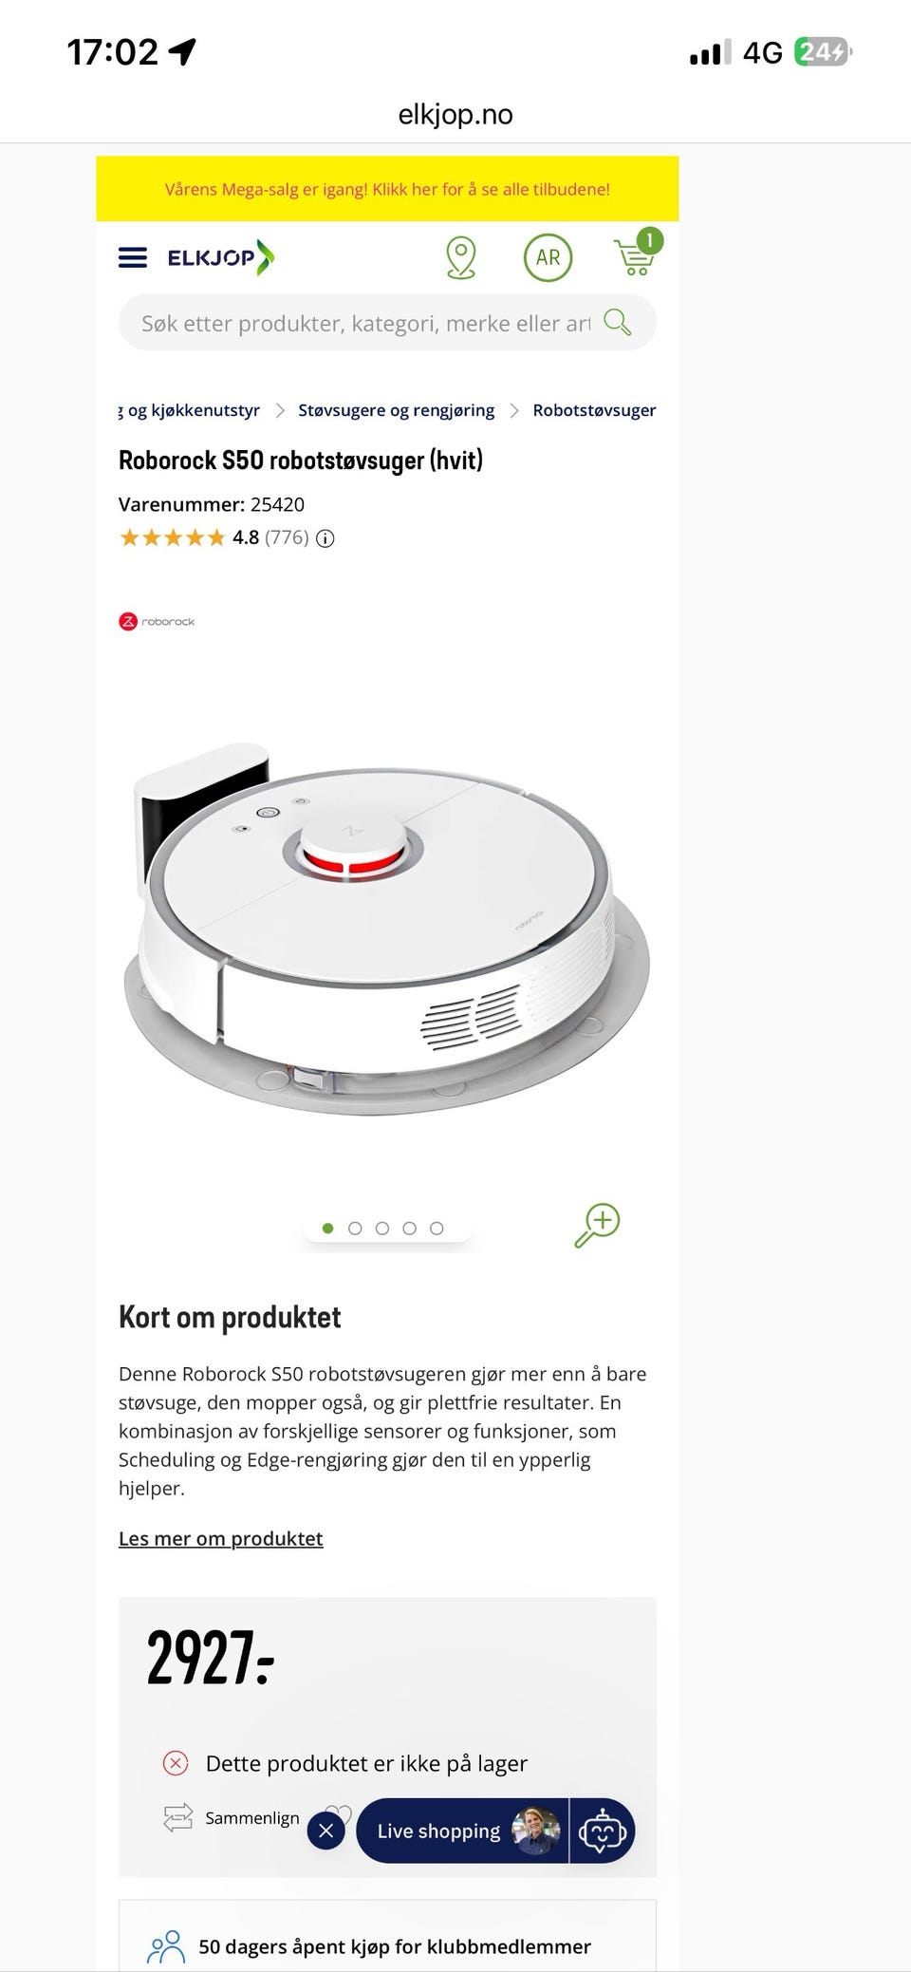Zoom the product image with magnifier plus
The image size is (911, 1972).
(x=597, y=1225)
